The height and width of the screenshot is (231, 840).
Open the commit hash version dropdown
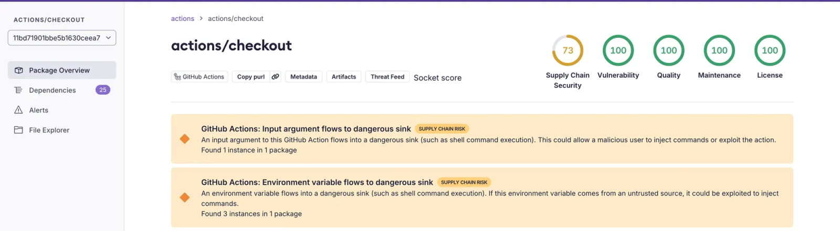click(62, 38)
